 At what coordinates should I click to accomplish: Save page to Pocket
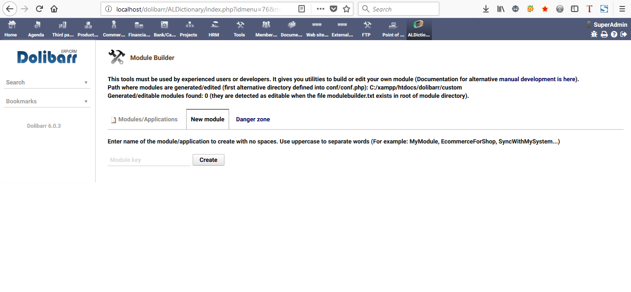[x=334, y=9]
